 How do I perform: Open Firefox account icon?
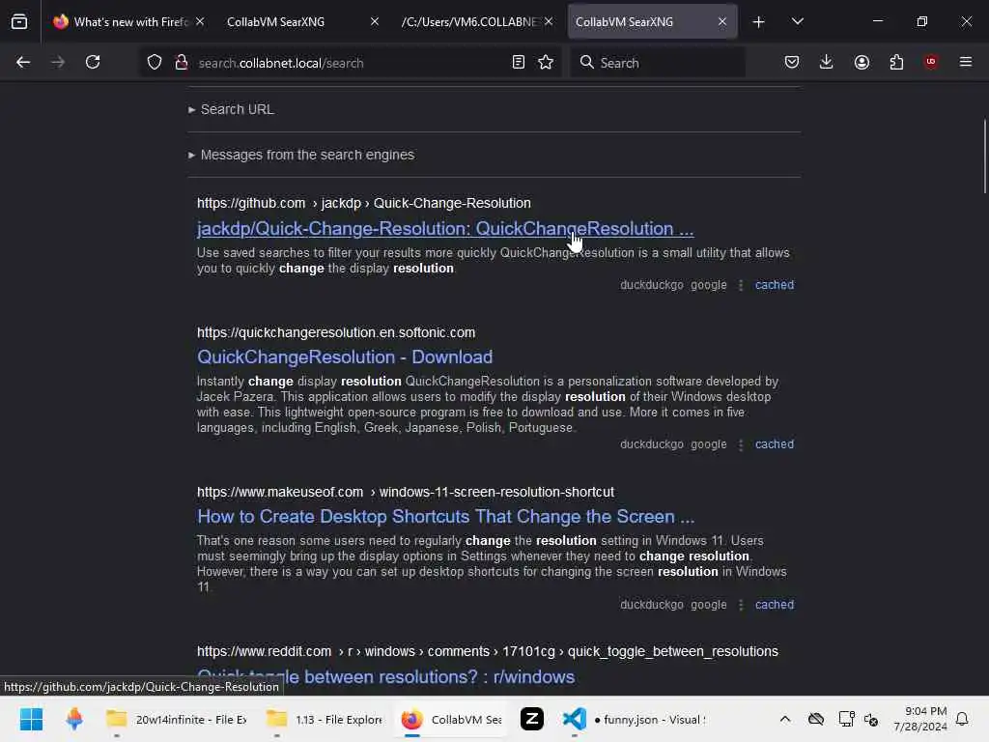coord(862,63)
